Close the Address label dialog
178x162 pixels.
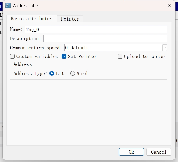point(169,5)
